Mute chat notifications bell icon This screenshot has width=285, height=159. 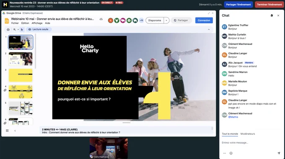pyautogui.click(x=272, y=15)
